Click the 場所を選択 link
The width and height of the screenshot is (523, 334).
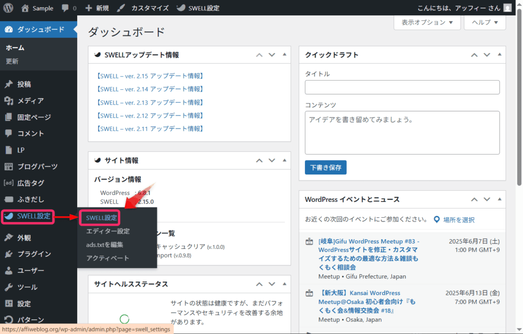459,220
